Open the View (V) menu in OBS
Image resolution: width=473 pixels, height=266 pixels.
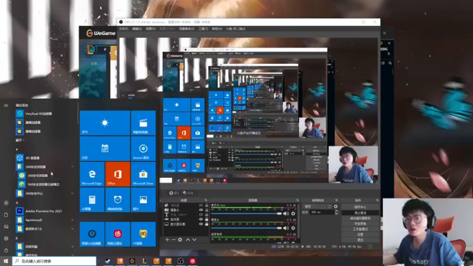151,29
